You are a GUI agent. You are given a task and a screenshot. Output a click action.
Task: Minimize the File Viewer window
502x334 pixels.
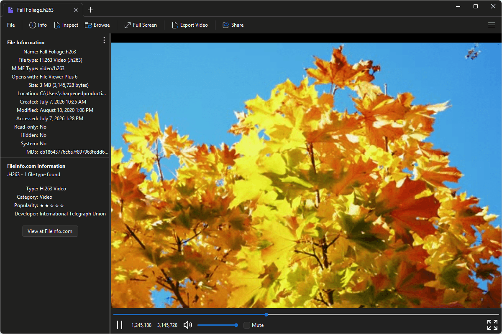[x=458, y=6]
